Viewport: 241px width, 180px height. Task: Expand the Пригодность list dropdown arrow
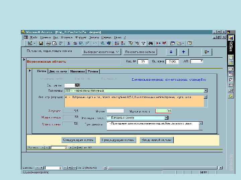tap(201, 123)
